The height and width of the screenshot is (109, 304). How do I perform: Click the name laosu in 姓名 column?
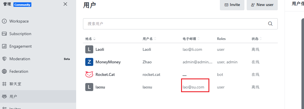pyautogui.click(x=100, y=87)
